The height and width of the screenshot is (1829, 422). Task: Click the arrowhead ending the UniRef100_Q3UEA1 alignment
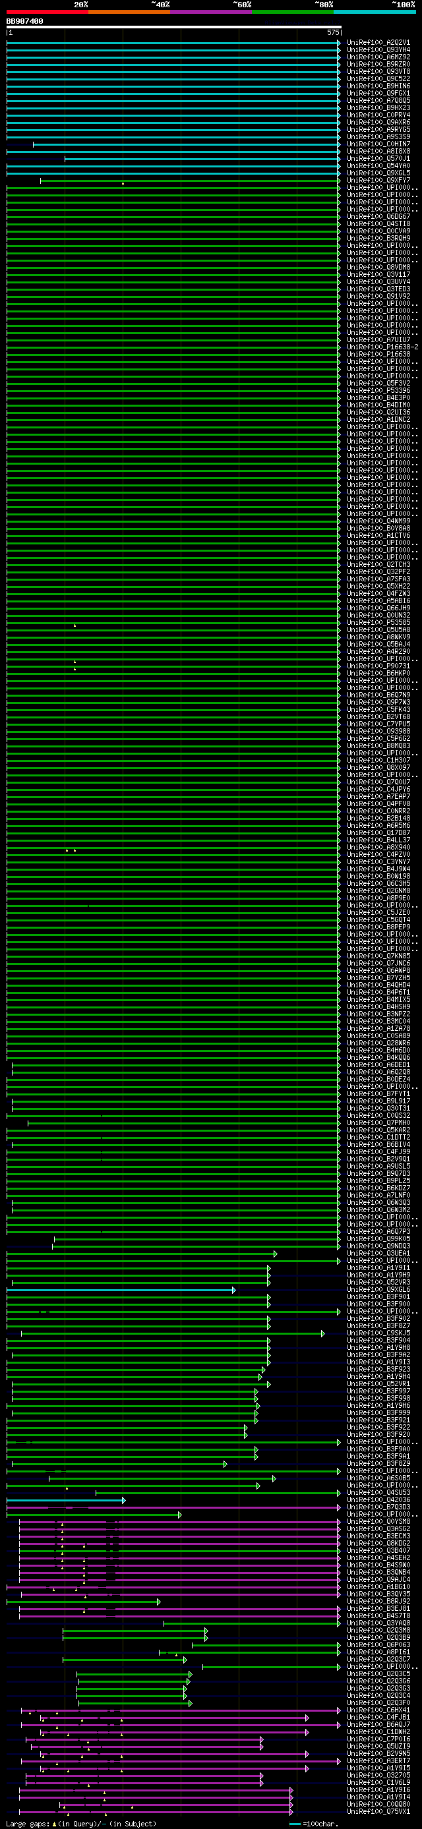[275, 1253]
